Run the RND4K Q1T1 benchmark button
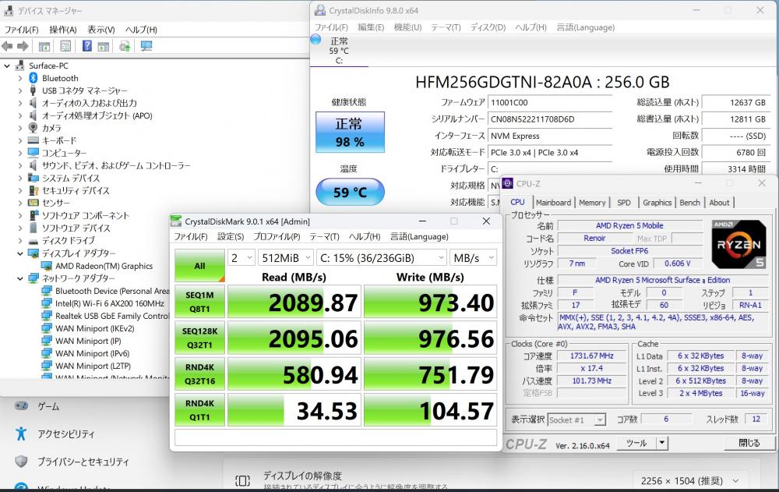Image resolution: width=779 pixels, height=492 pixels. click(x=199, y=410)
